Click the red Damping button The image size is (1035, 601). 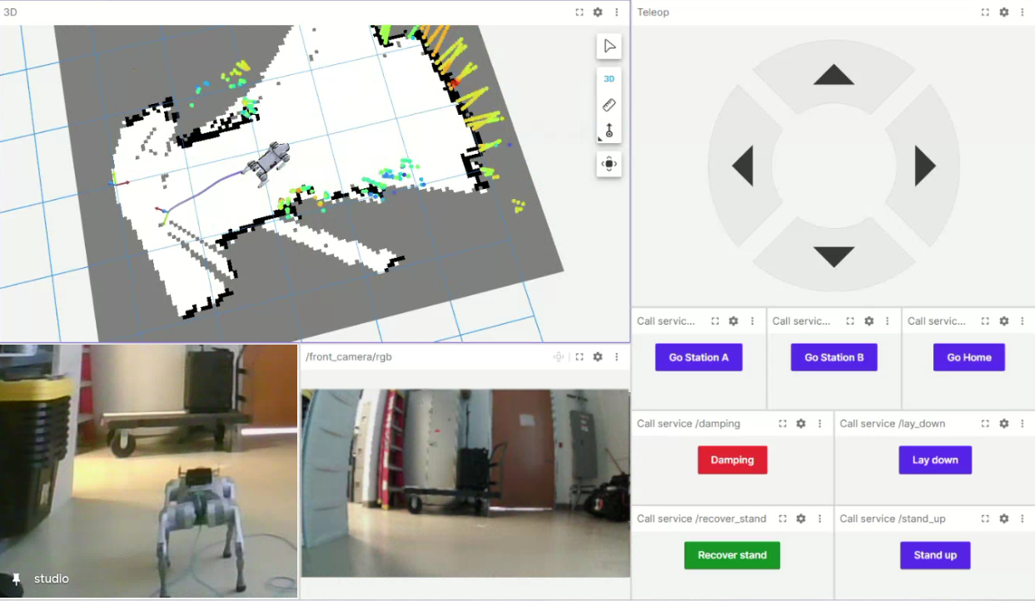point(732,459)
